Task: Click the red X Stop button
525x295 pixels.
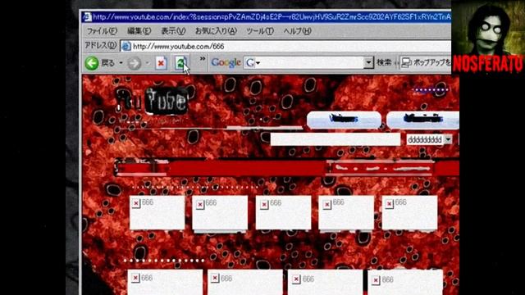Action: [161, 63]
